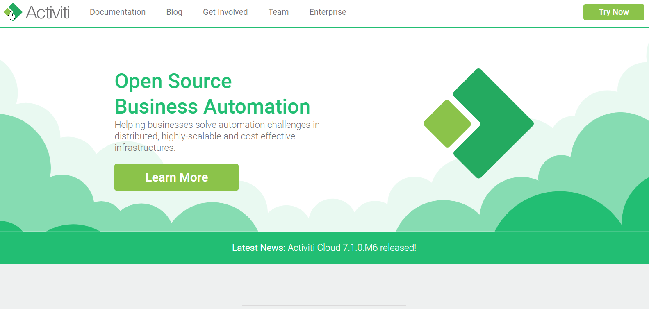Click the Latest News label
The width and height of the screenshot is (649, 309).
(258, 248)
